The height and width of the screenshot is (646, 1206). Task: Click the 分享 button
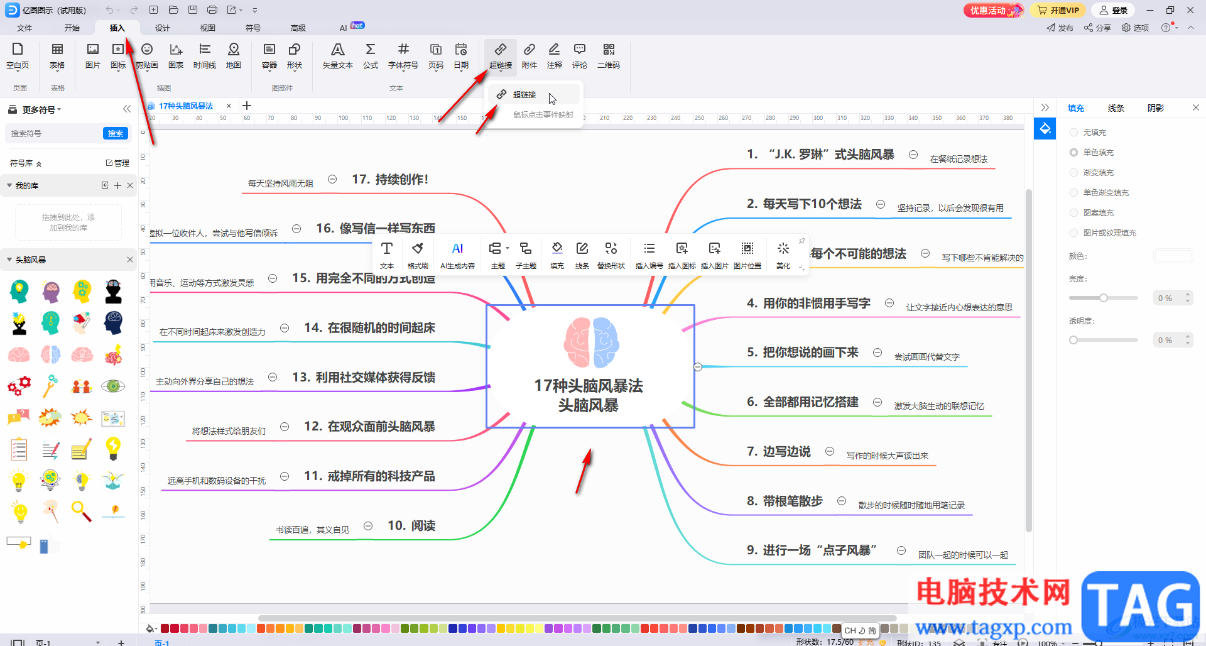coord(1097,28)
